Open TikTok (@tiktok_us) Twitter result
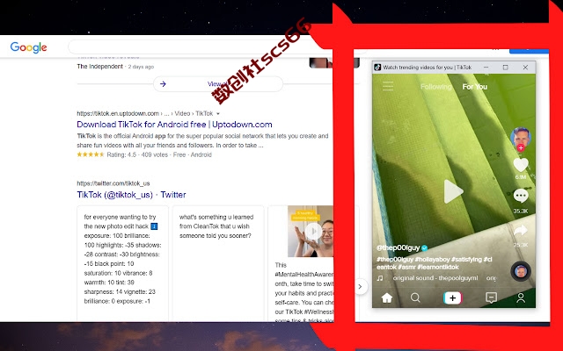563x351 pixels. click(x=131, y=195)
